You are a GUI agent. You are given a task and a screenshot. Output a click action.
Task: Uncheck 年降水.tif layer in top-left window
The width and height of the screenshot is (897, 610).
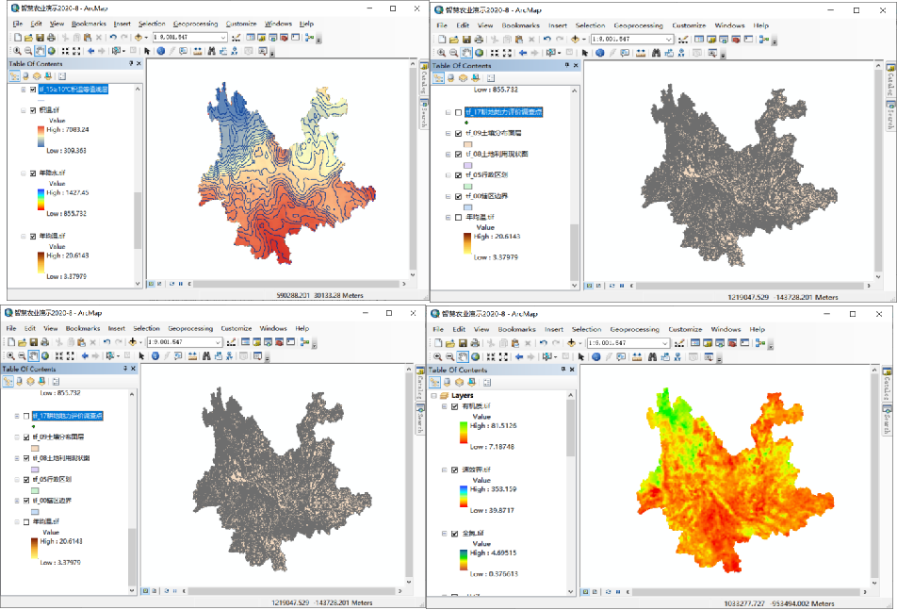coord(33,173)
